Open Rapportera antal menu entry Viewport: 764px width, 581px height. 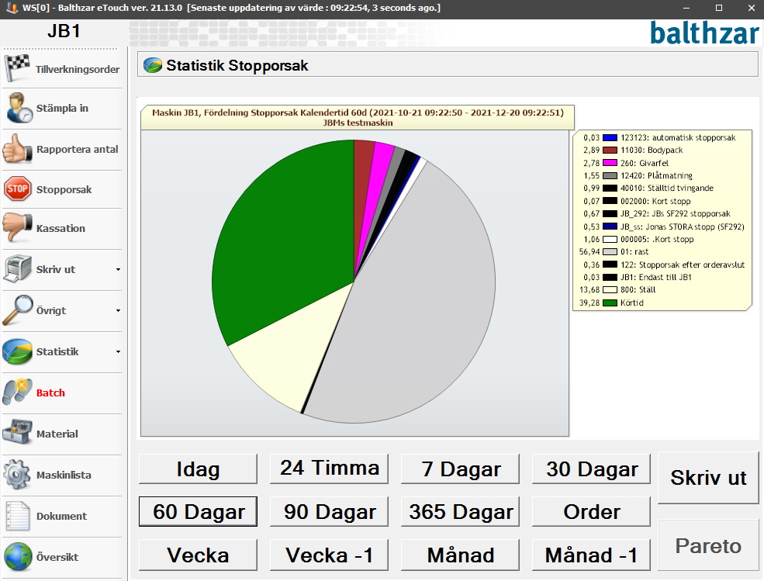[62, 149]
